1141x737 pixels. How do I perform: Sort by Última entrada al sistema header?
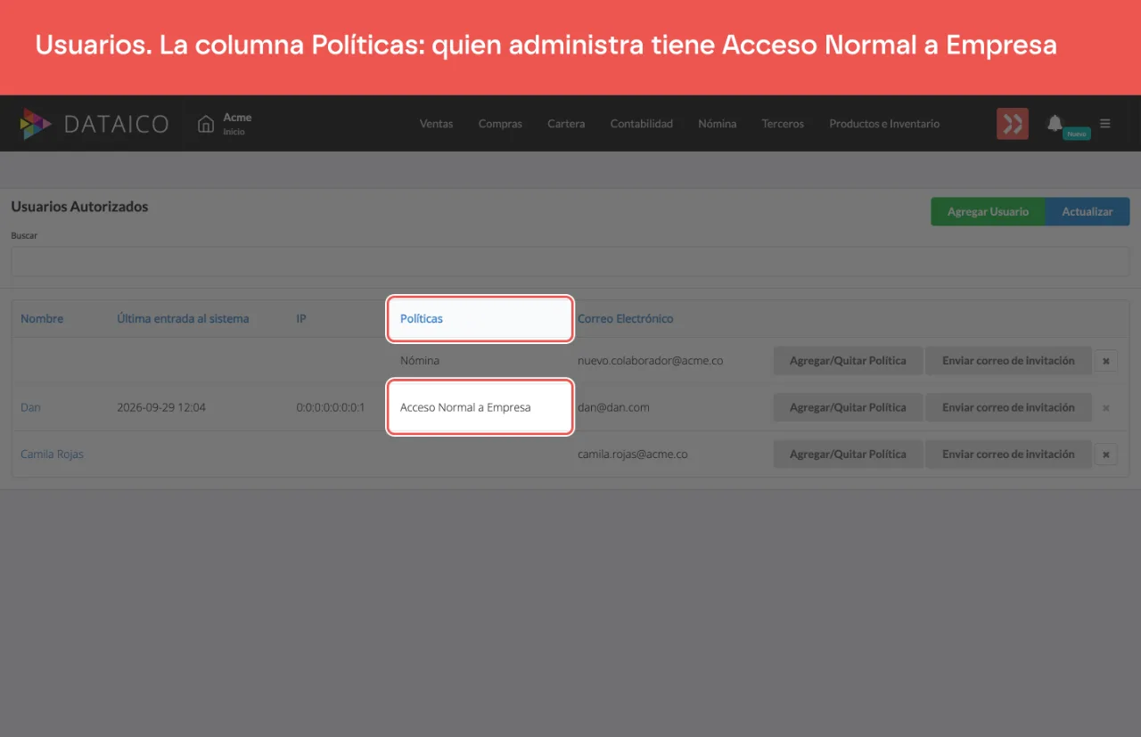tap(183, 318)
